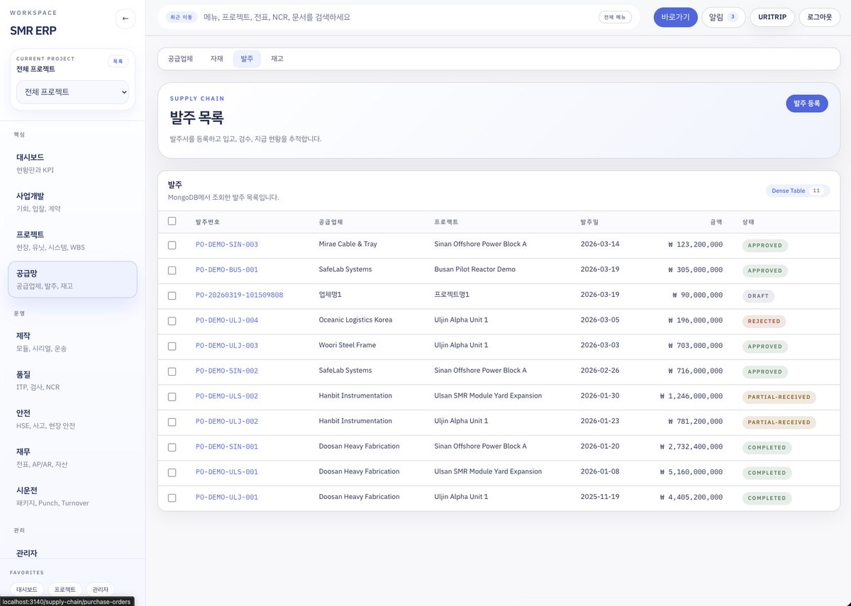Open purchase order PO-20260319-101509808 link
The width and height of the screenshot is (851, 606).
point(239,295)
